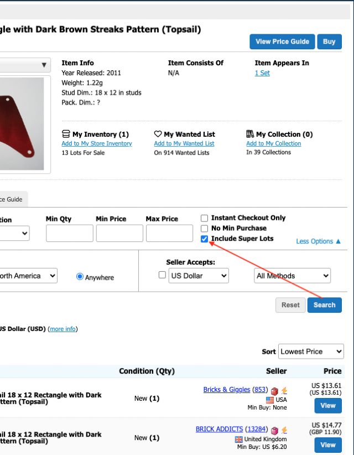The image size is (354, 455).
Task: Open the All Methods payment dropdown
Action: tap(293, 276)
